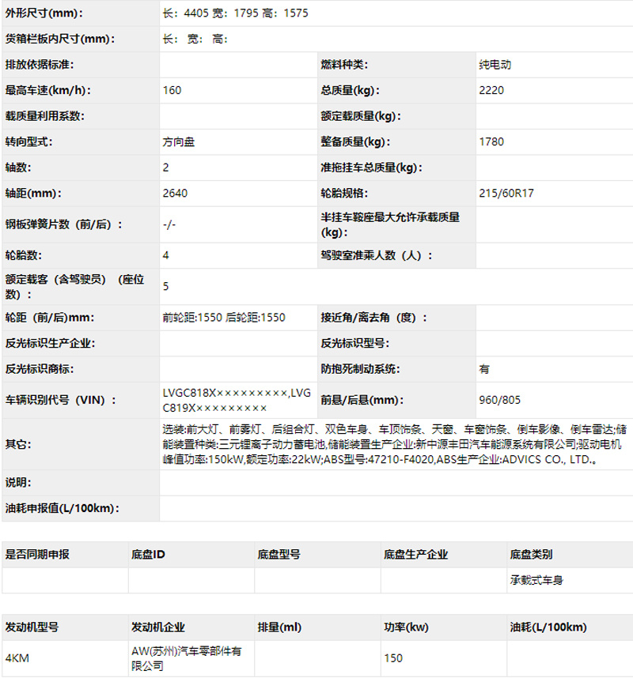Select the 排放依据标准 label
The height and width of the screenshot is (678, 633).
(40, 65)
